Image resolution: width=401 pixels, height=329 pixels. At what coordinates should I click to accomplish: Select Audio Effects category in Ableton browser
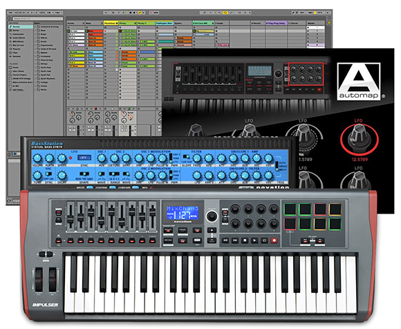(21, 38)
